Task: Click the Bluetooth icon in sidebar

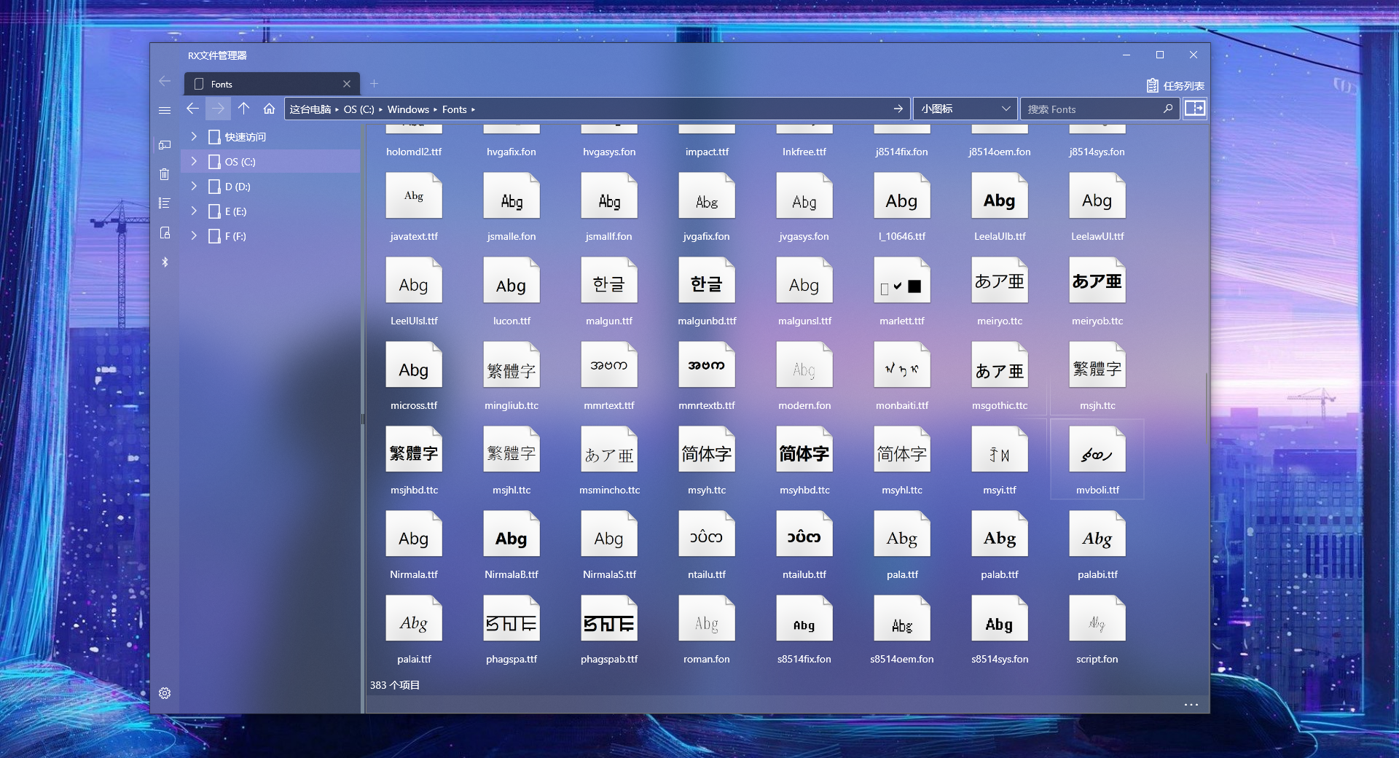Action: (165, 262)
